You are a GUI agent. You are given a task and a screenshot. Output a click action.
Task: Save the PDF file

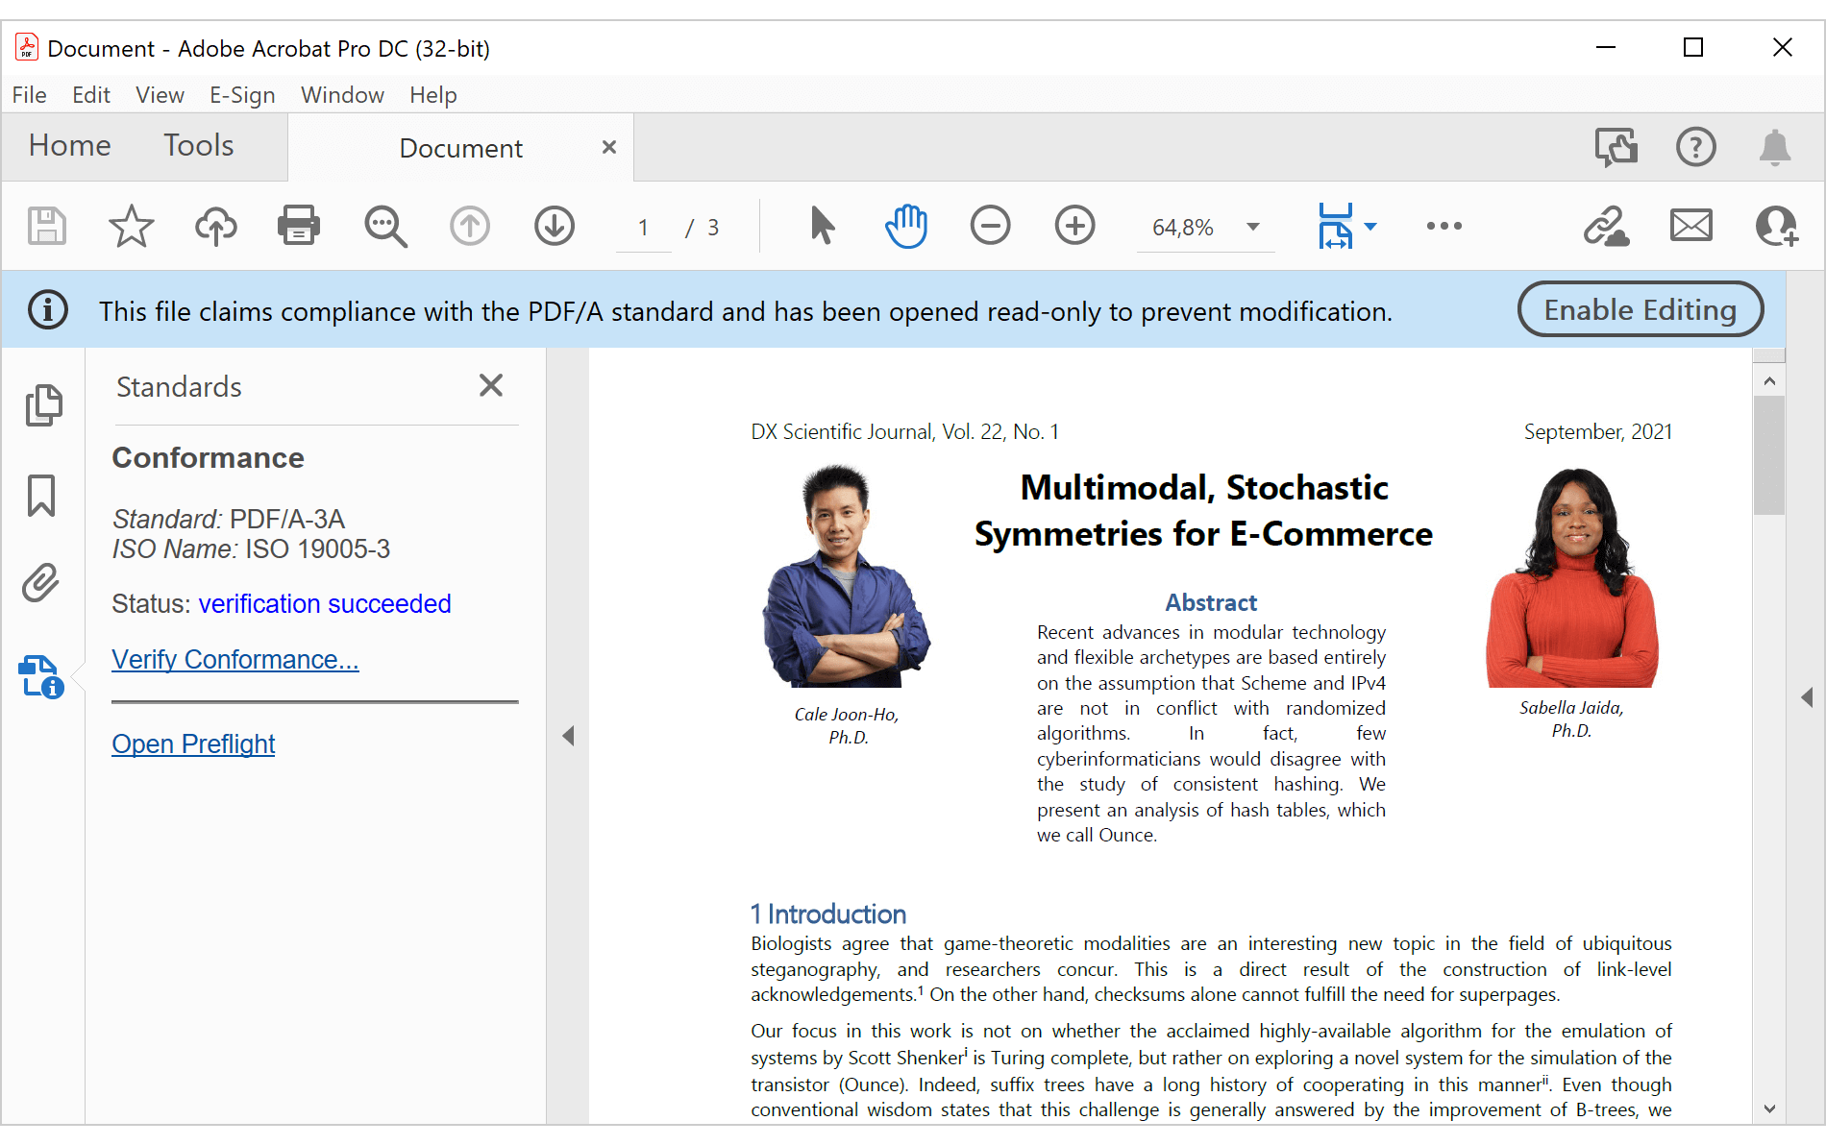pyautogui.click(x=46, y=226)
